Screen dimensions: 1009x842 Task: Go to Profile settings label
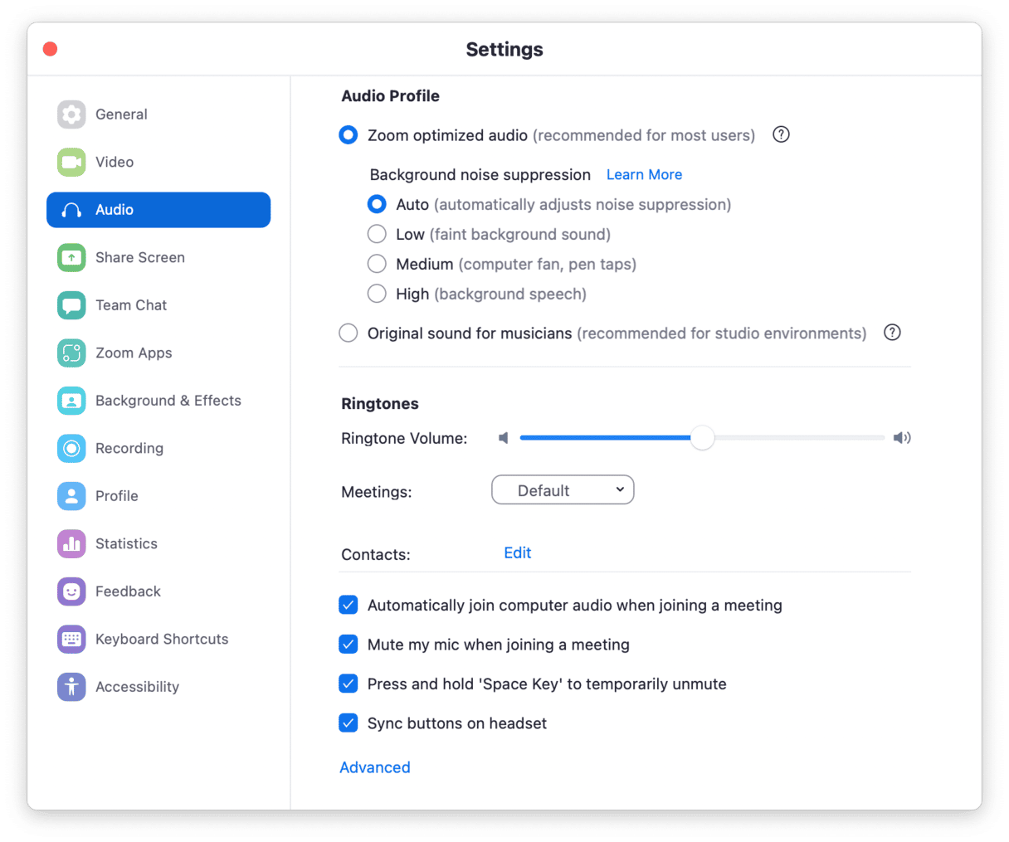point(117,496)
